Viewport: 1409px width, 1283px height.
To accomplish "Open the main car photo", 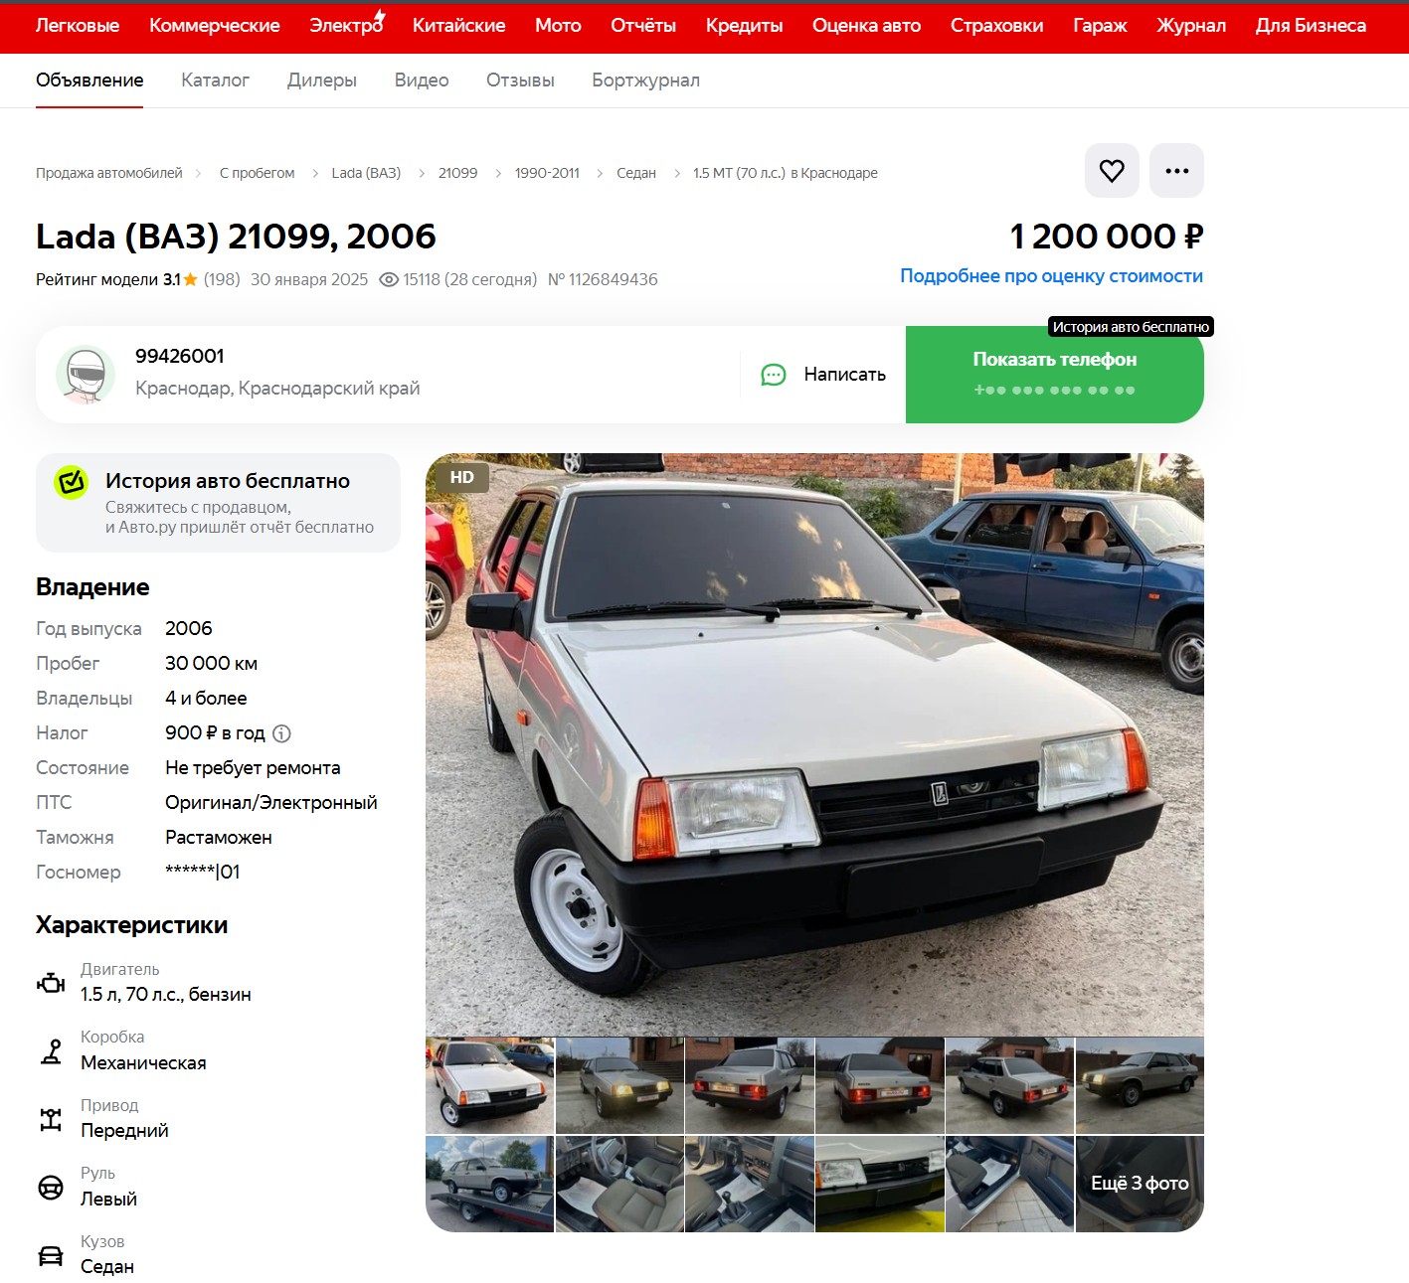I will pos(814,744).
